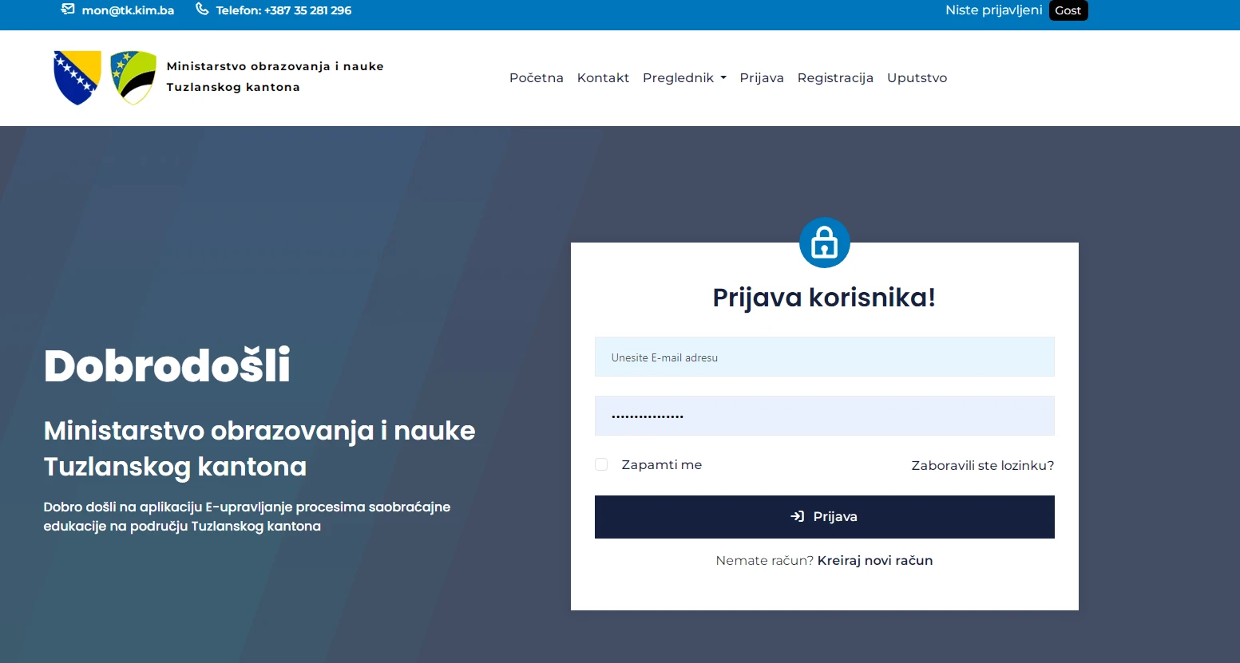Click the padlock icon above the login form
This screenshot has height=663, width=1240.
click(824, 243)
